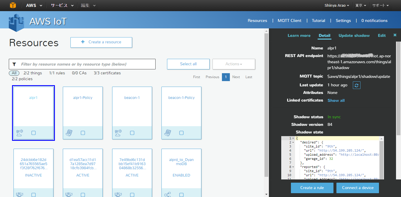Click the Show all linked certificates link
This screenshot has width=401, height=197.
336,100
